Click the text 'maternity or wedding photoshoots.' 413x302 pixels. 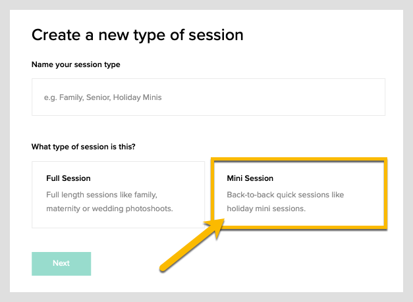pos(109,209)
